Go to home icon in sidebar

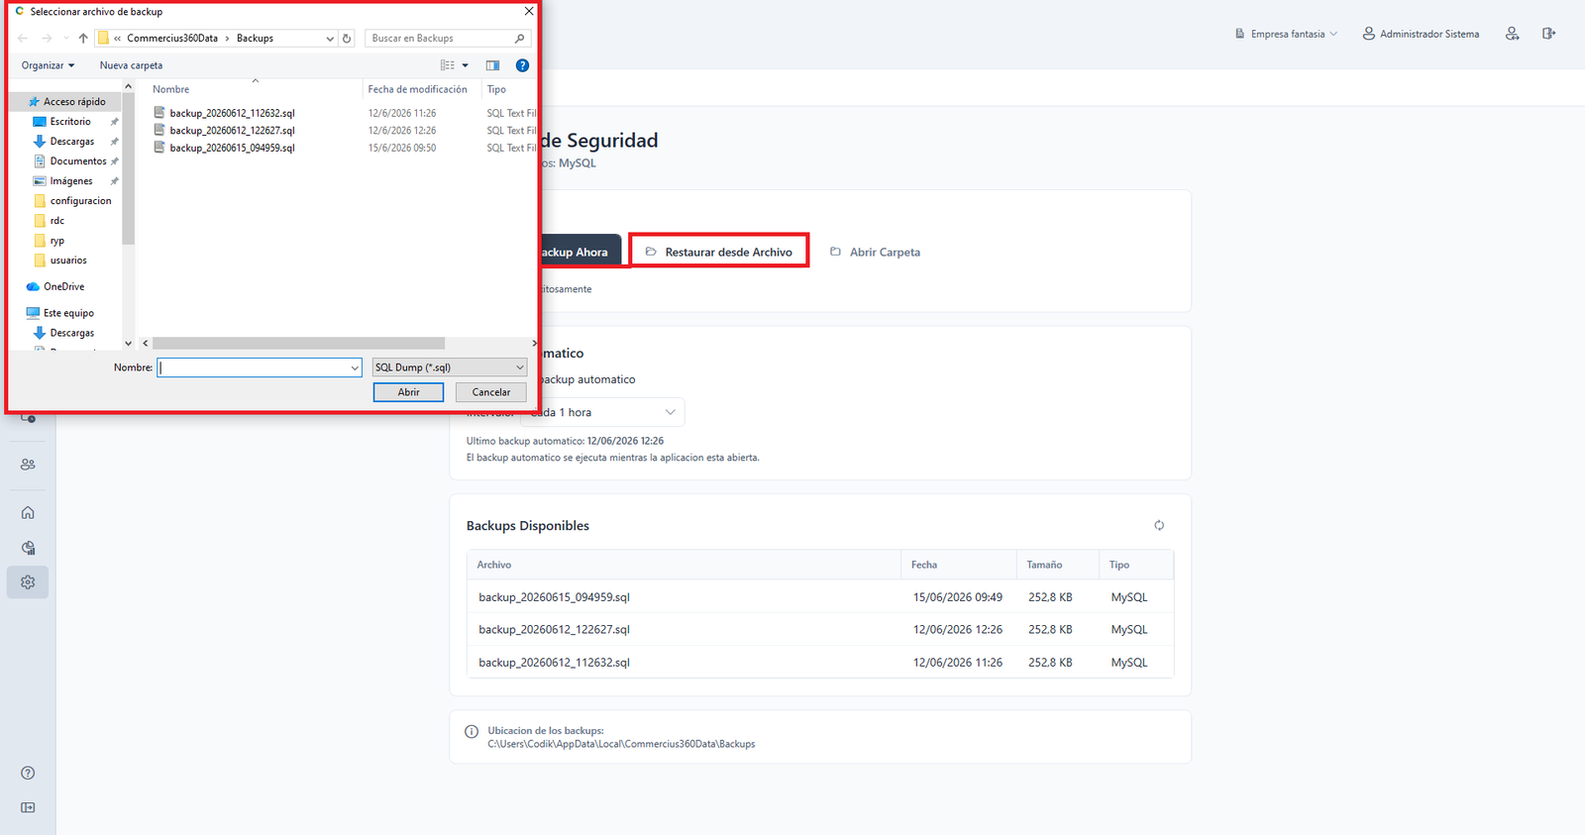pos(28,512)
